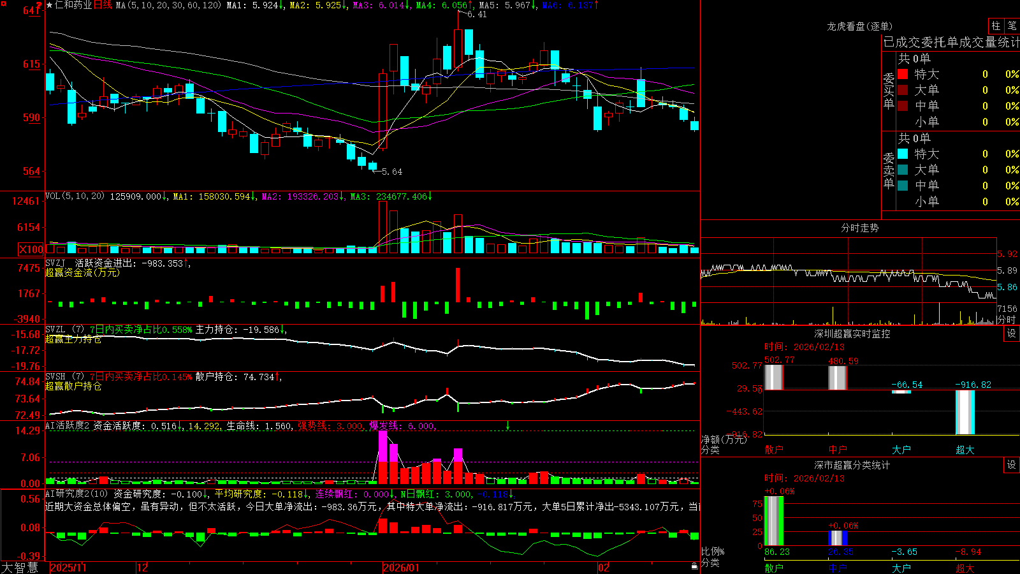This screenshot has width=1020, height=574.
Task: Open the SVZJ indicator label
Action: [55, 263]
